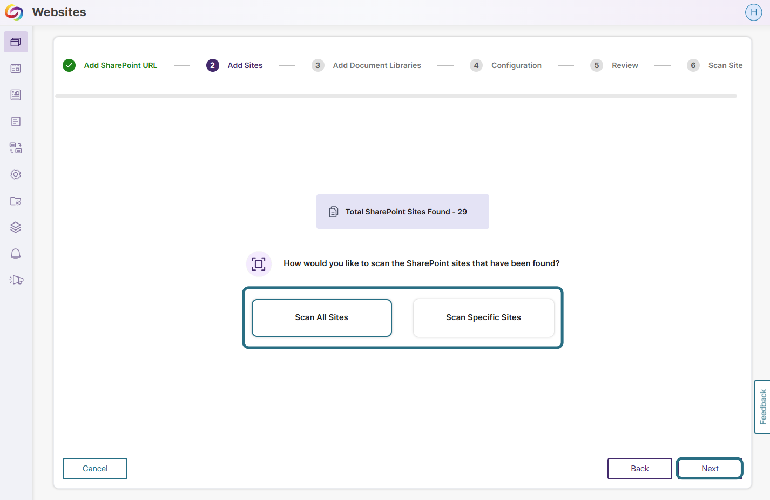Select the Scan Specific Sites option
Viewport: 770px width, 500px height.
(x=483, y=318)
